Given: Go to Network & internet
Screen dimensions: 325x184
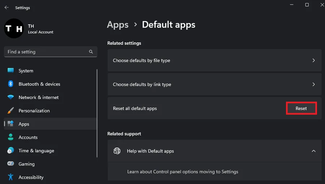Looking at the screenshot, I should tap(50, 97).
